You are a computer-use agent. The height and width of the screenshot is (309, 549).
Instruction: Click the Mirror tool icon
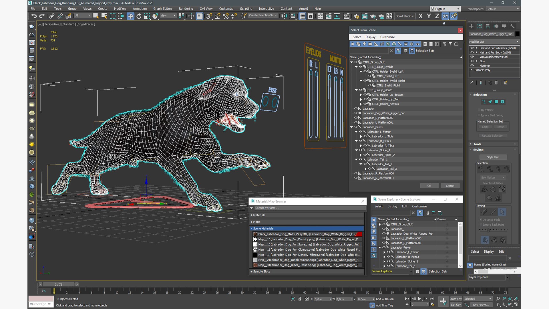(x=284, y=16)
